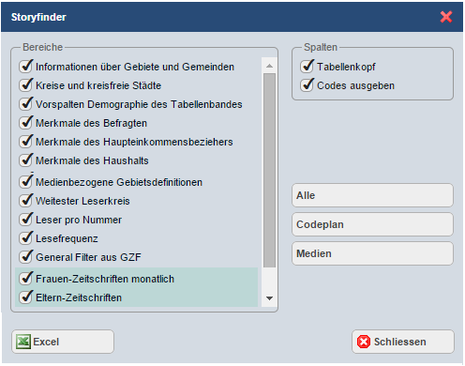Disable the Tabellenkopf column option

[307, 67]
